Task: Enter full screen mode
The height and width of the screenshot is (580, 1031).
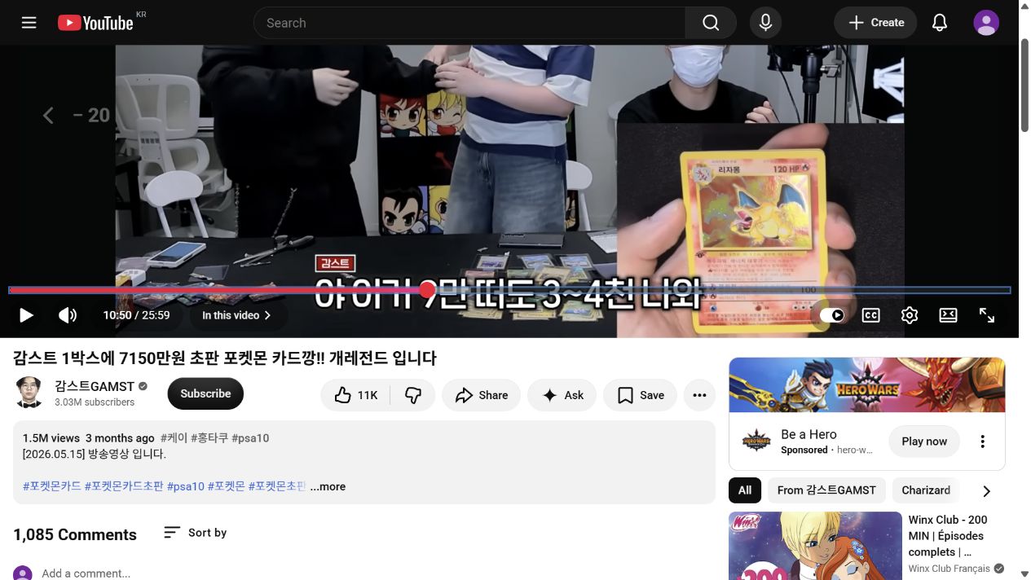Action: (x=987, y=315)
